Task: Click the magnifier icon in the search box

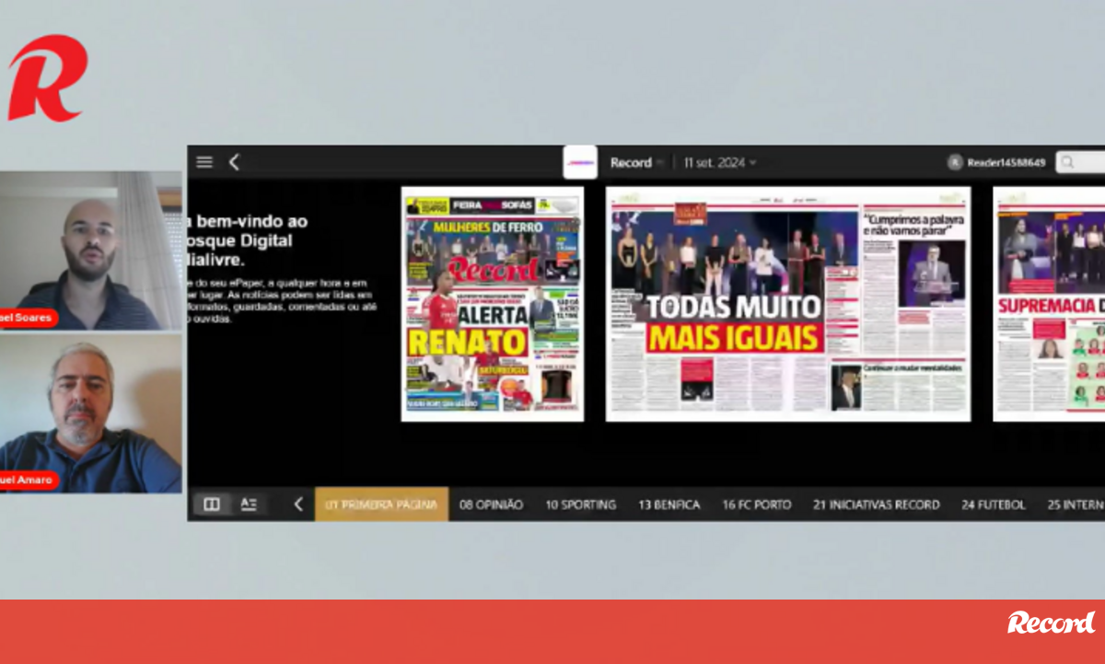Action: (x=1068, y=163)
